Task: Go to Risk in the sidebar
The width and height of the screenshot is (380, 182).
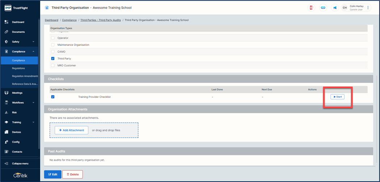Action: (14, 112)
